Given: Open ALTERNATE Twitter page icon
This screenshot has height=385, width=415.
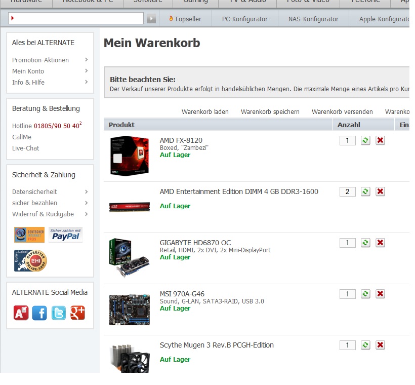Looking at the screenshot, I should (59, 313).
